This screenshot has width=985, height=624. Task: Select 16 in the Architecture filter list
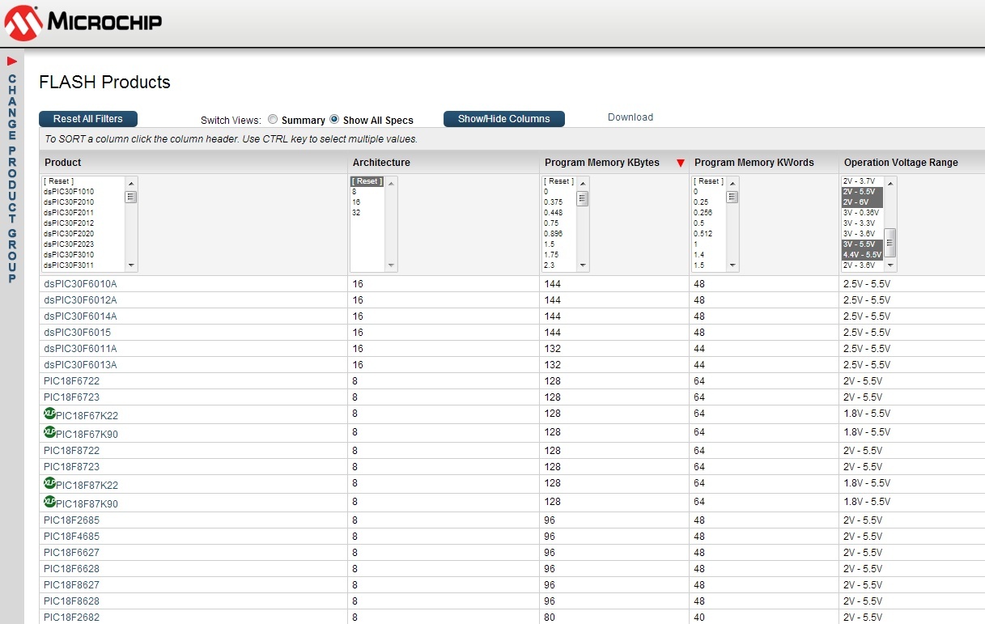click(x=356, y=202)
